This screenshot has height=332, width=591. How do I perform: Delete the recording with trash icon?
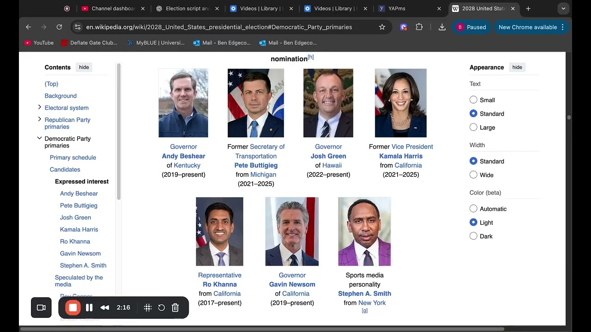coord(175,308)
